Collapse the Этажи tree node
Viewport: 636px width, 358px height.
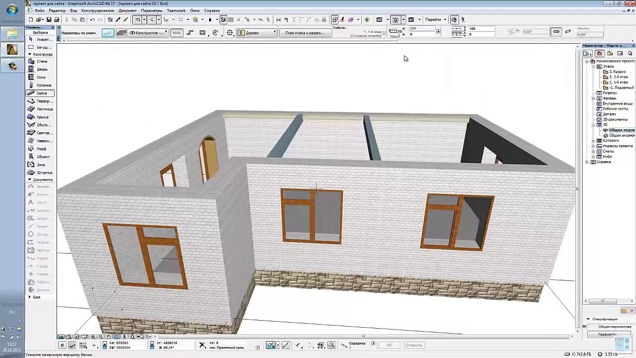click(x=593, y=66)
